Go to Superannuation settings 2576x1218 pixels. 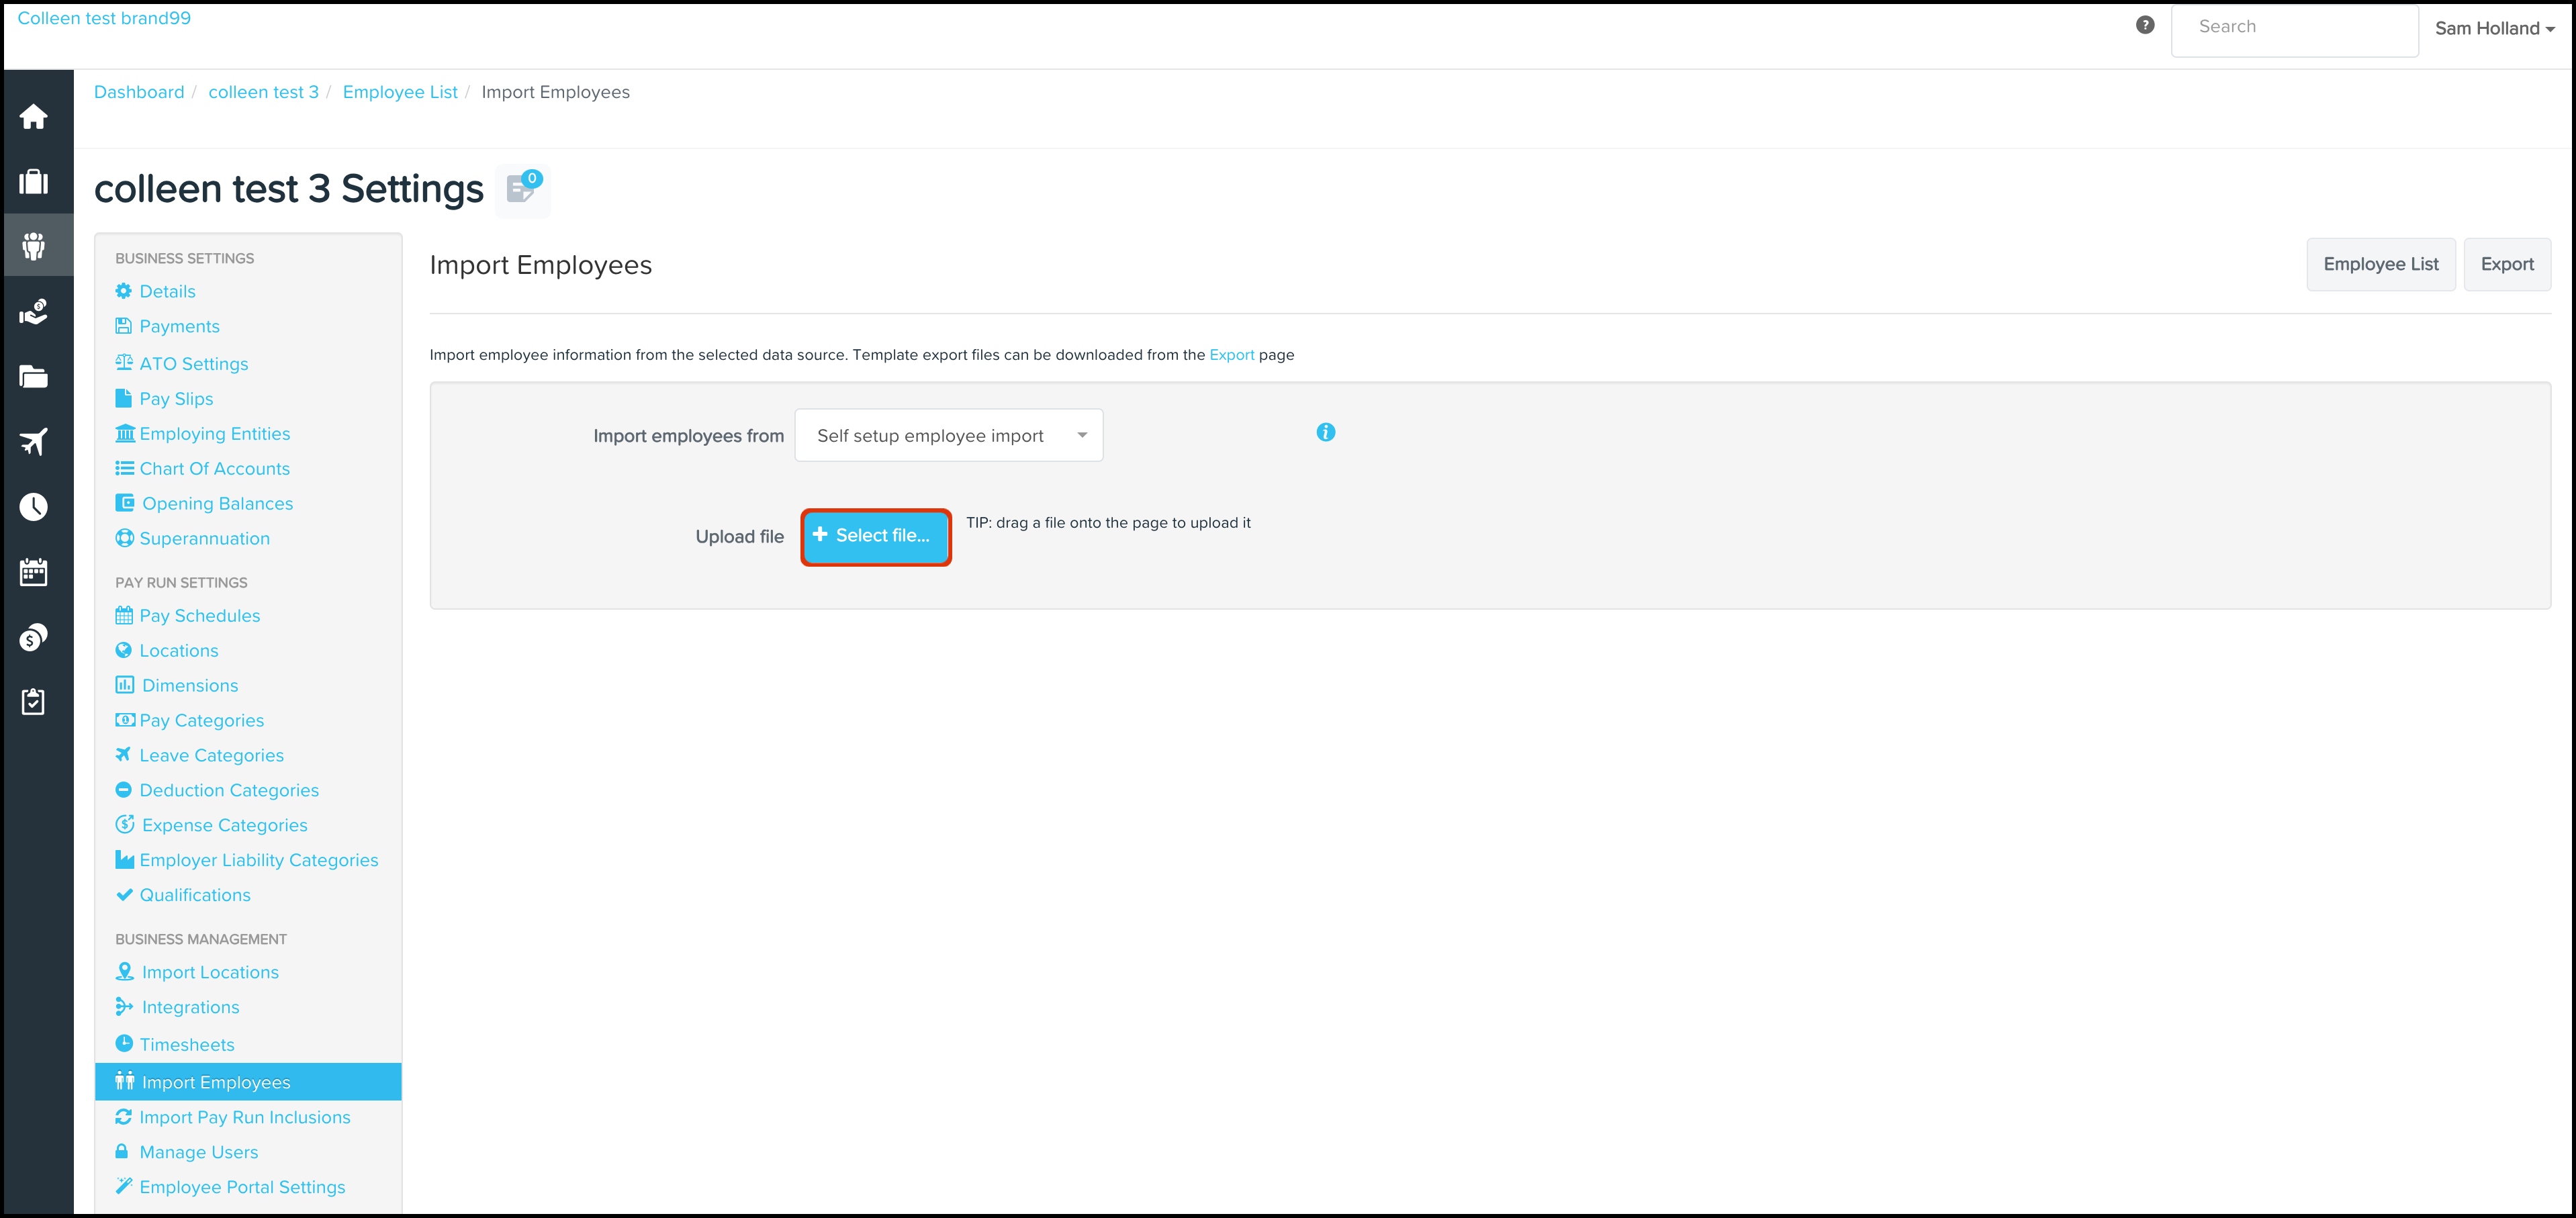pos(204,539)
